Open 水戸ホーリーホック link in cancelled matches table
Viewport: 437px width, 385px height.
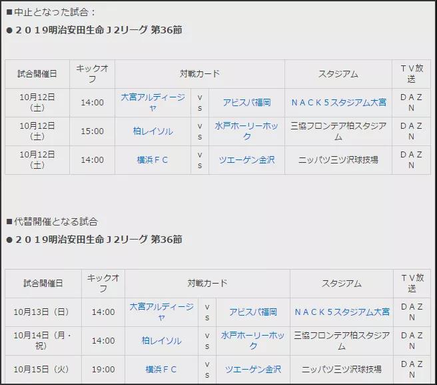click(x=246, y=131)
